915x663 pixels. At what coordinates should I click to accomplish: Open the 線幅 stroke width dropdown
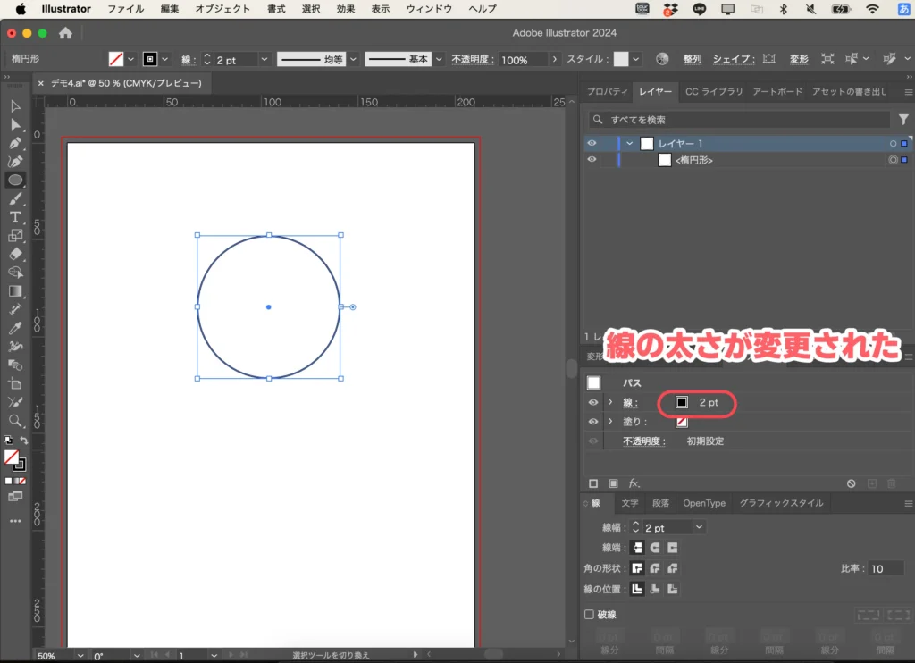coord(699,527)
